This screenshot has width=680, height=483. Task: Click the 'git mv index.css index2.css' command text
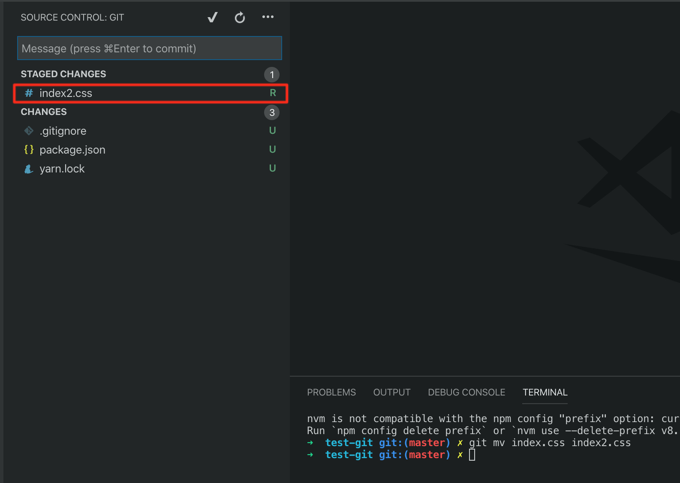point(550,443)
